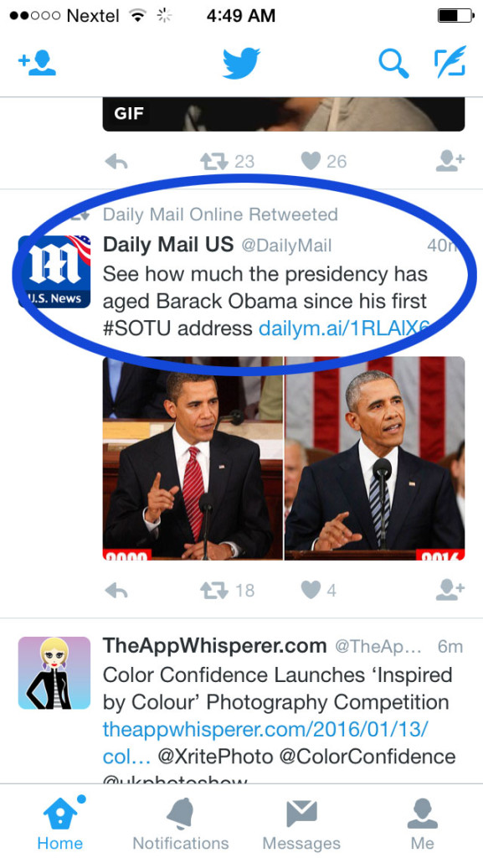Screen dimensions: 483x858
Task: Tap the Twitter bird logo
Action: click(x=241, y=63)
